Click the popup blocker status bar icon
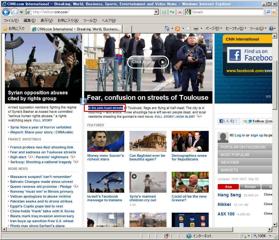The height and width of the screenshot is (240, 279). 166,236
